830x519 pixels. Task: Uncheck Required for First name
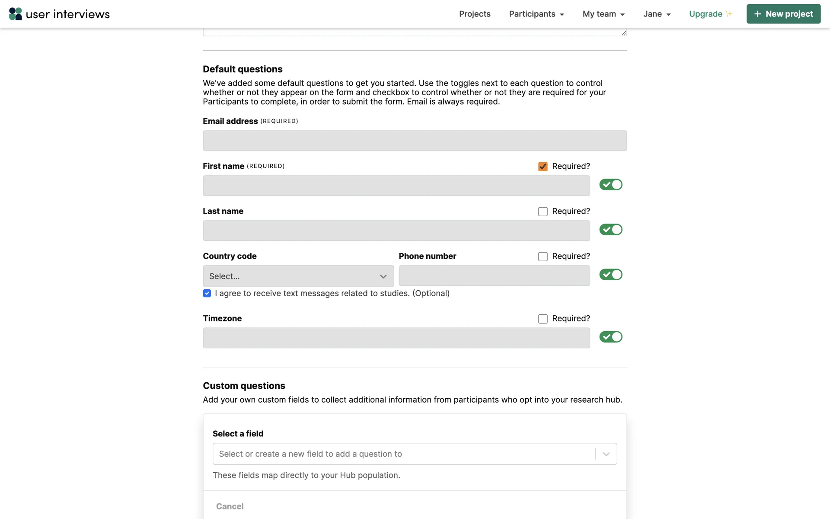click(543, 167)
